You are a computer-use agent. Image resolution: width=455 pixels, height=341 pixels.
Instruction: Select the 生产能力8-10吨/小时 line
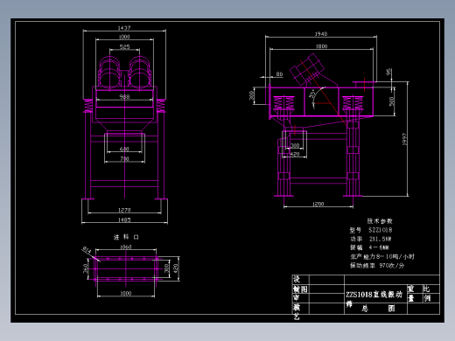coord(382,257)
